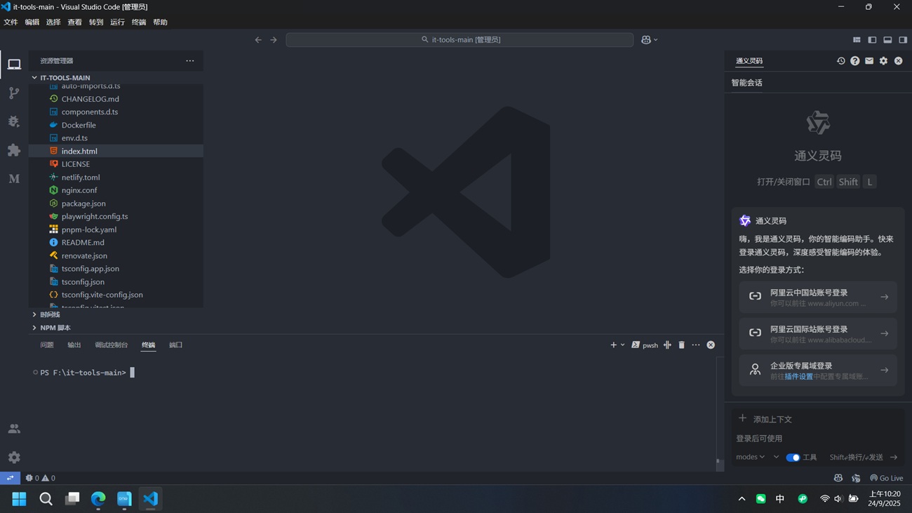Switch to the 输出 panel tab
The height and width of the screenshot is (513, 912).
(74, 345)
